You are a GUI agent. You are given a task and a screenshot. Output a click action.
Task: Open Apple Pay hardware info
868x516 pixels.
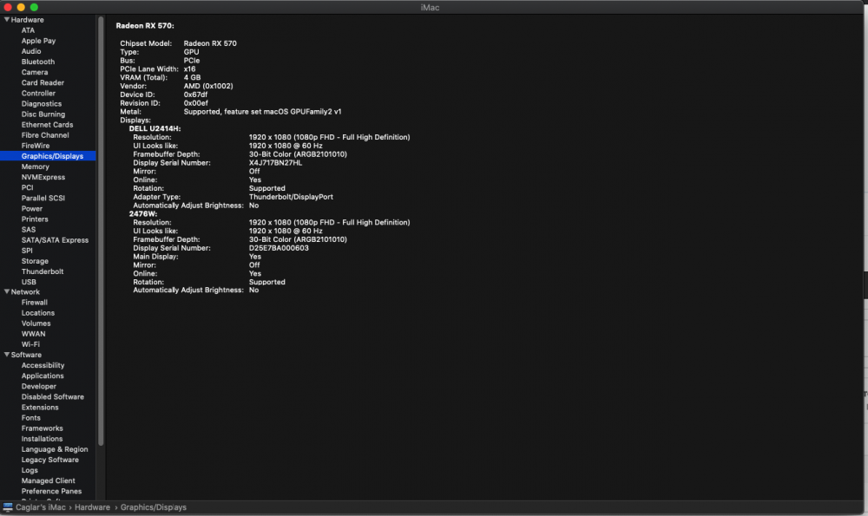[38, 41]
